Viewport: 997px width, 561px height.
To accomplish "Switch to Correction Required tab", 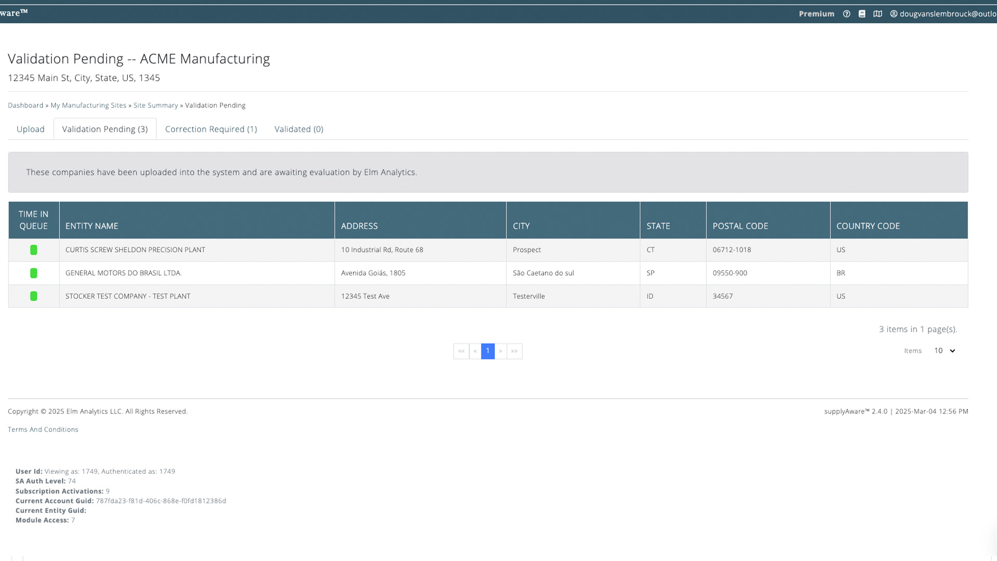I will pos(211,129).
